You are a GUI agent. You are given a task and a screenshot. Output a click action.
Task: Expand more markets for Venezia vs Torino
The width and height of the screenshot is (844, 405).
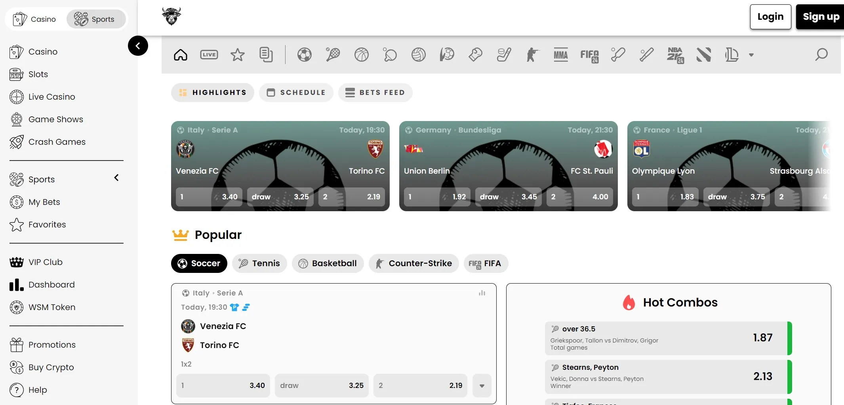[x=482, y=386]
